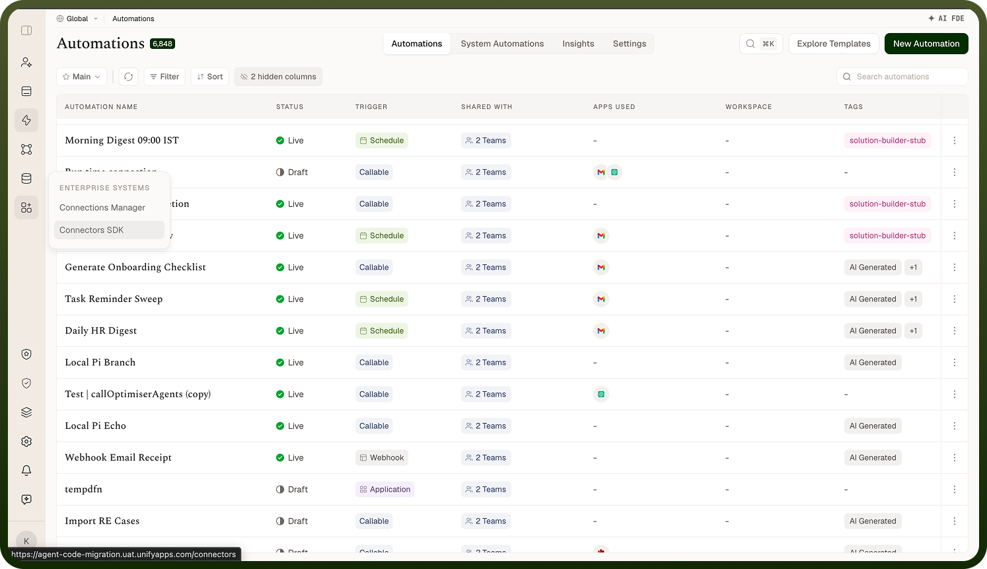The image size is (987, 569).
Task: Open the Morning Digest 09:00 IST automation
Action: (x=122, y=141)
